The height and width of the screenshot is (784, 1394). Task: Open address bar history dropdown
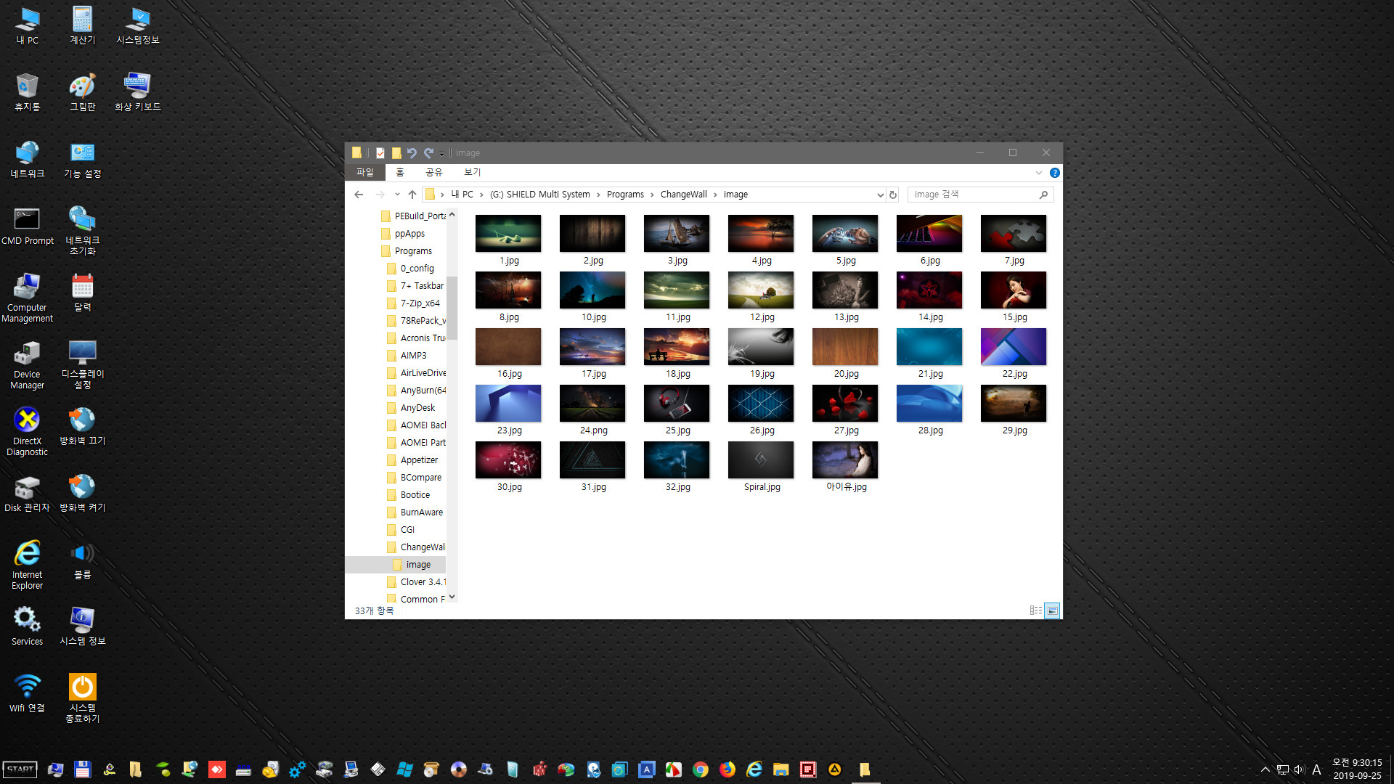coord(880,195)
